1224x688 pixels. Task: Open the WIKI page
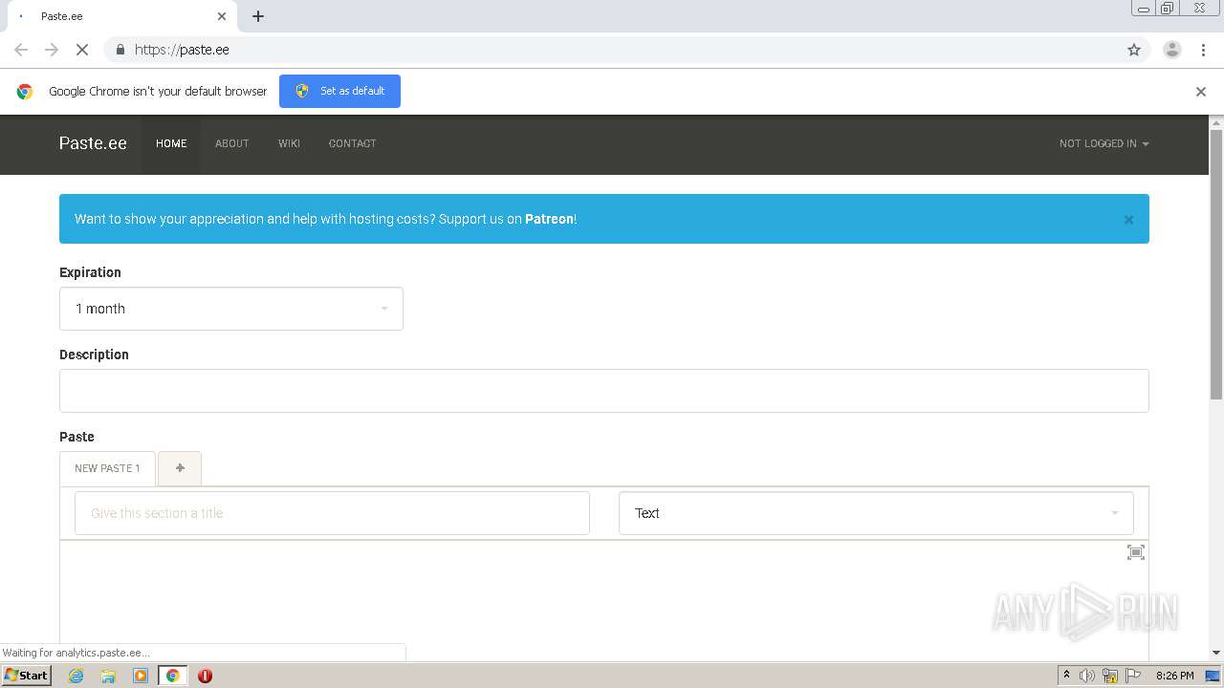(289, 143)
